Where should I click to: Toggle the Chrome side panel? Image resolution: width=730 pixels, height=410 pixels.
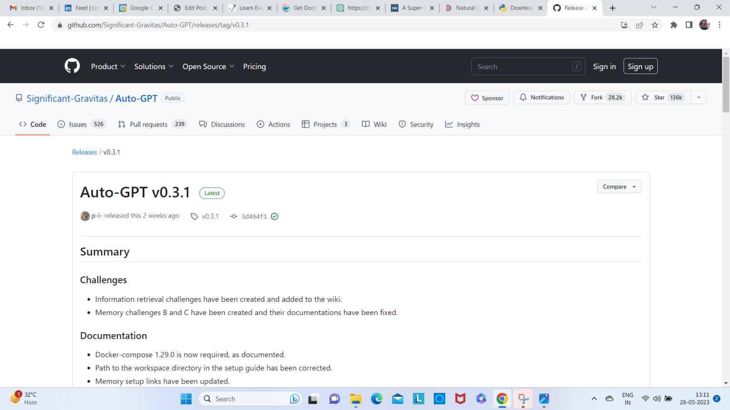[x=689, y=25]
